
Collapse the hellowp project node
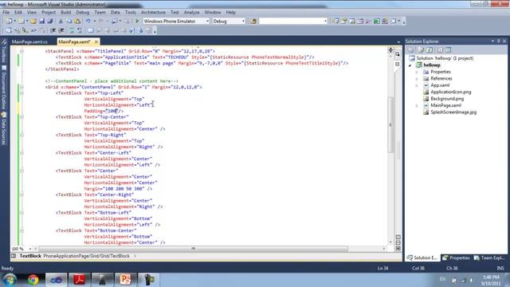(x=410, y=65)
